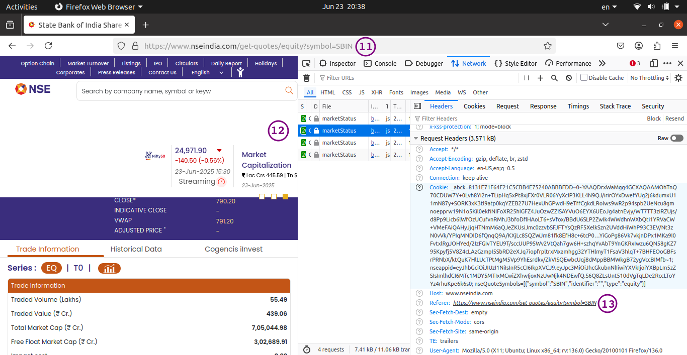
Task: Open a new browser tab
Action: (x=145, y=25)
